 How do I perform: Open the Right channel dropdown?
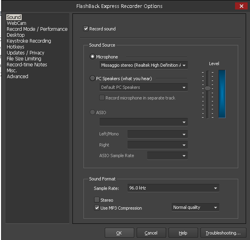(x=157, y=145)
